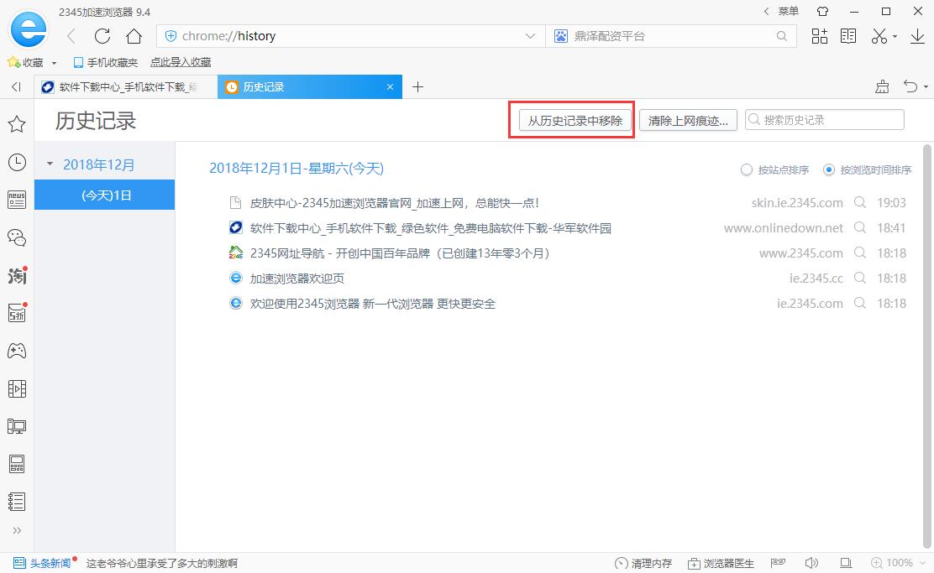Select the 按站点排序 radio button
This screenshot has width=934, height=573.
[746, 169]
